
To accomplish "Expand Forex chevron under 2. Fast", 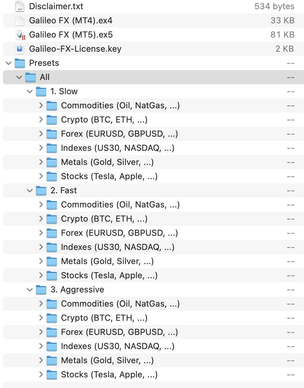I will pyautogui.click(x=41, y=233).
